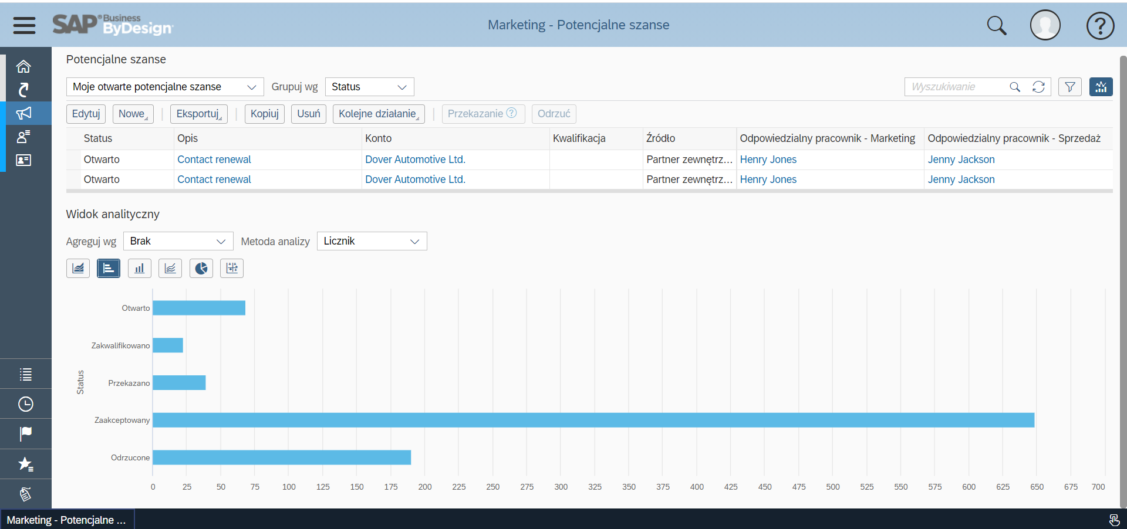Select the area chart type
Viewport: 1127px width, 529px height.
click(x=78, y=269)
